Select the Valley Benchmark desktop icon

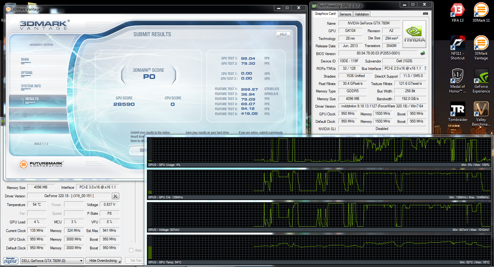(x=481, y=114)
